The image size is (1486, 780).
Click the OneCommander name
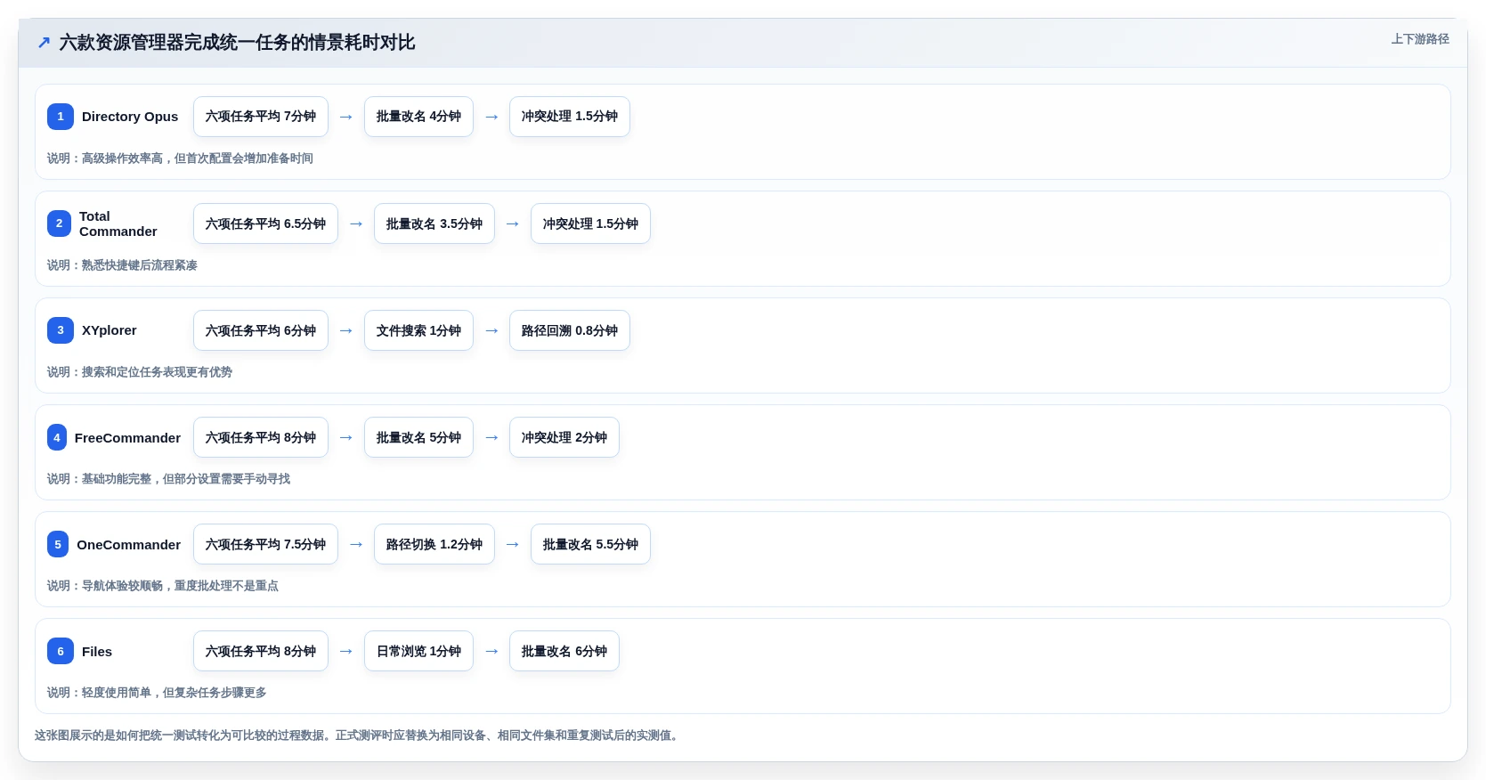click(128, 544)
